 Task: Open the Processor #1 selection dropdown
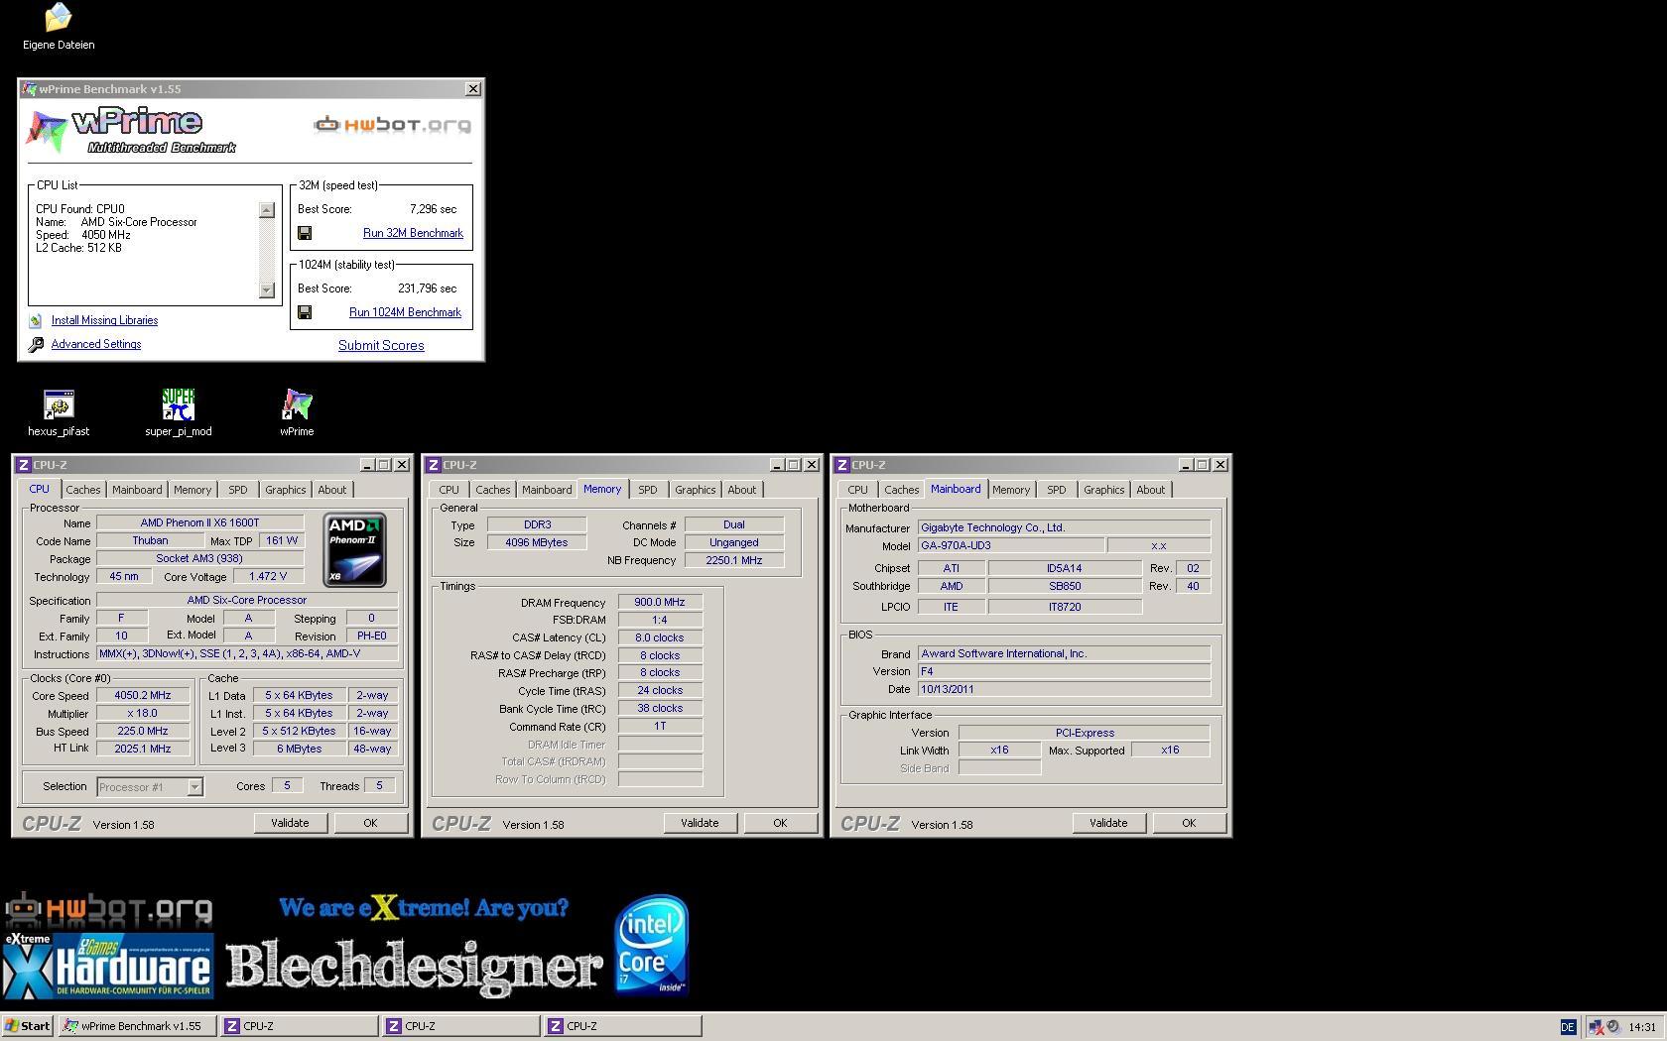coord(195,787)
